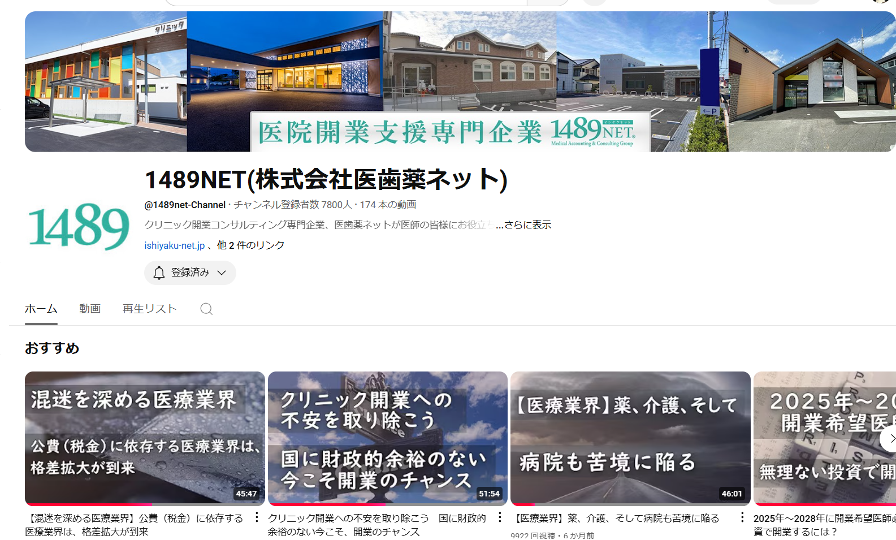Open video title 2025年〜2028年に開業希望医師
Screen dimensions: 896x540
tap(825, 525)
